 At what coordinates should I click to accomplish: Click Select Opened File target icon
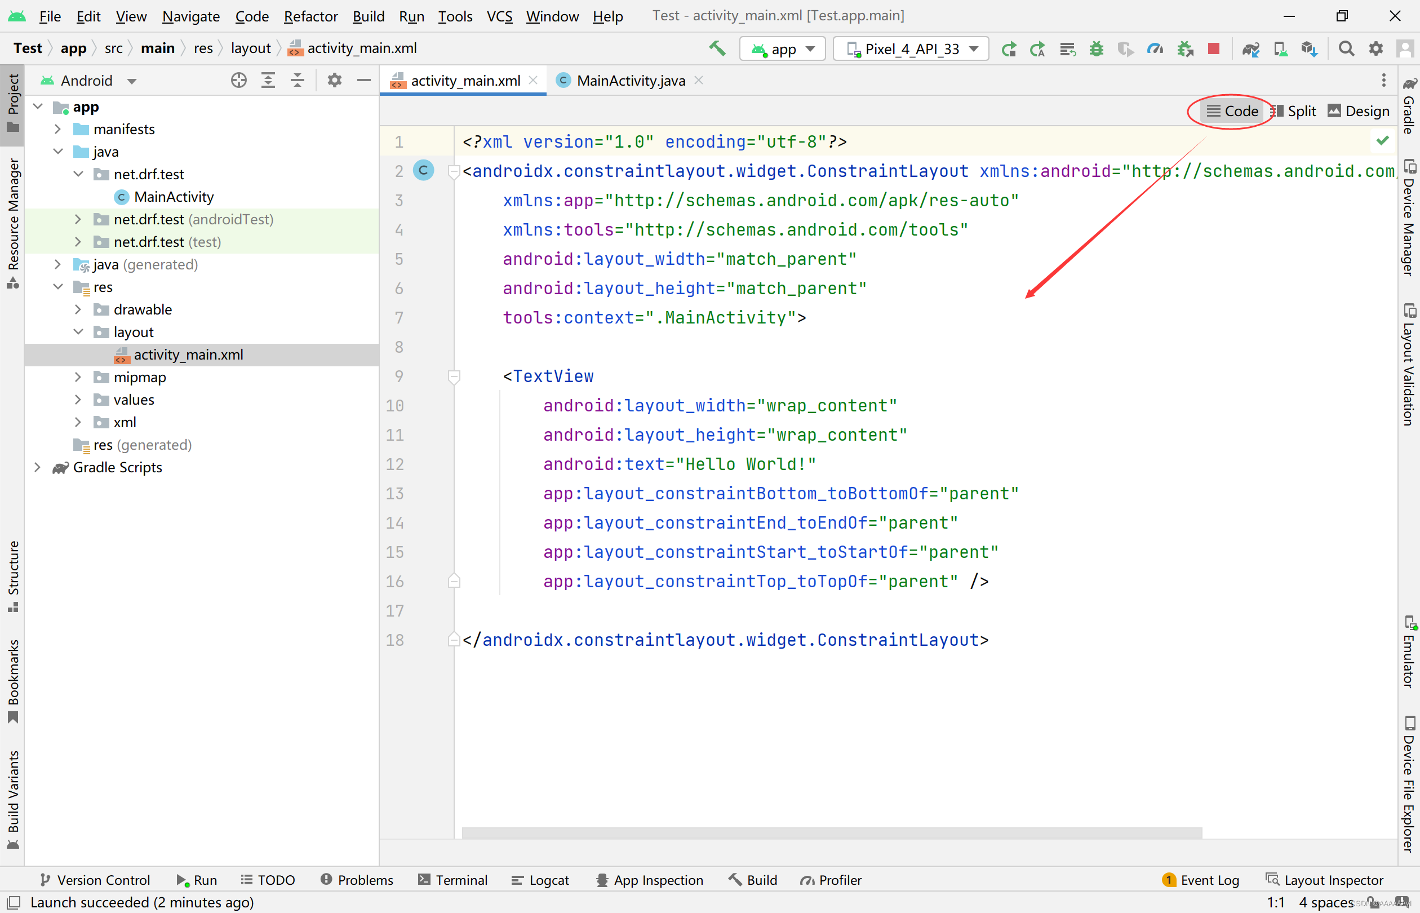pyautogui.click(x=239, y=80)
